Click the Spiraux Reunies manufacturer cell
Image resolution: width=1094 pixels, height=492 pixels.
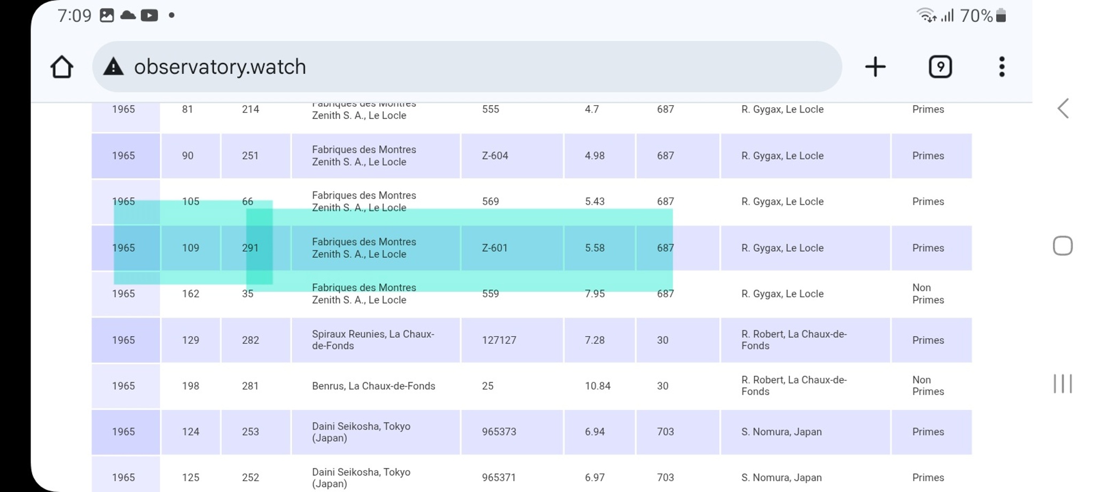(x=373, y=340)
